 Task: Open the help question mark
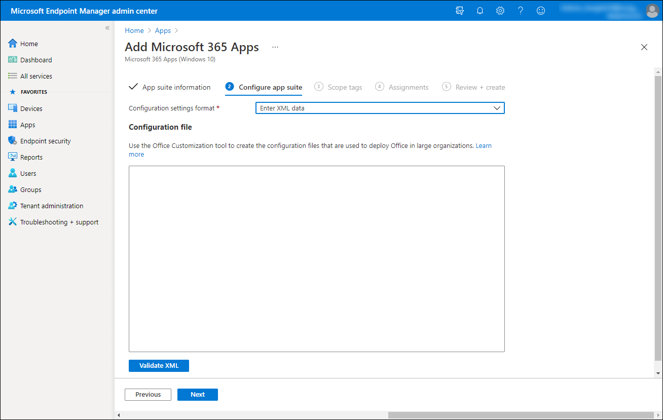click(521, 11)
